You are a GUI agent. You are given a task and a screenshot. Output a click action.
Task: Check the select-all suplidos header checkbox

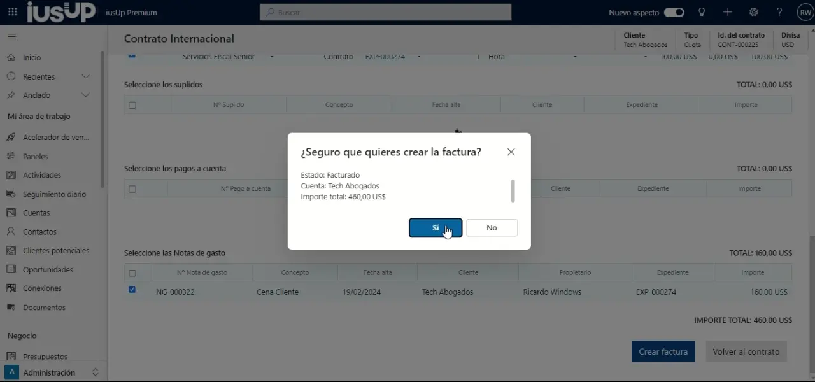(132, 105)
